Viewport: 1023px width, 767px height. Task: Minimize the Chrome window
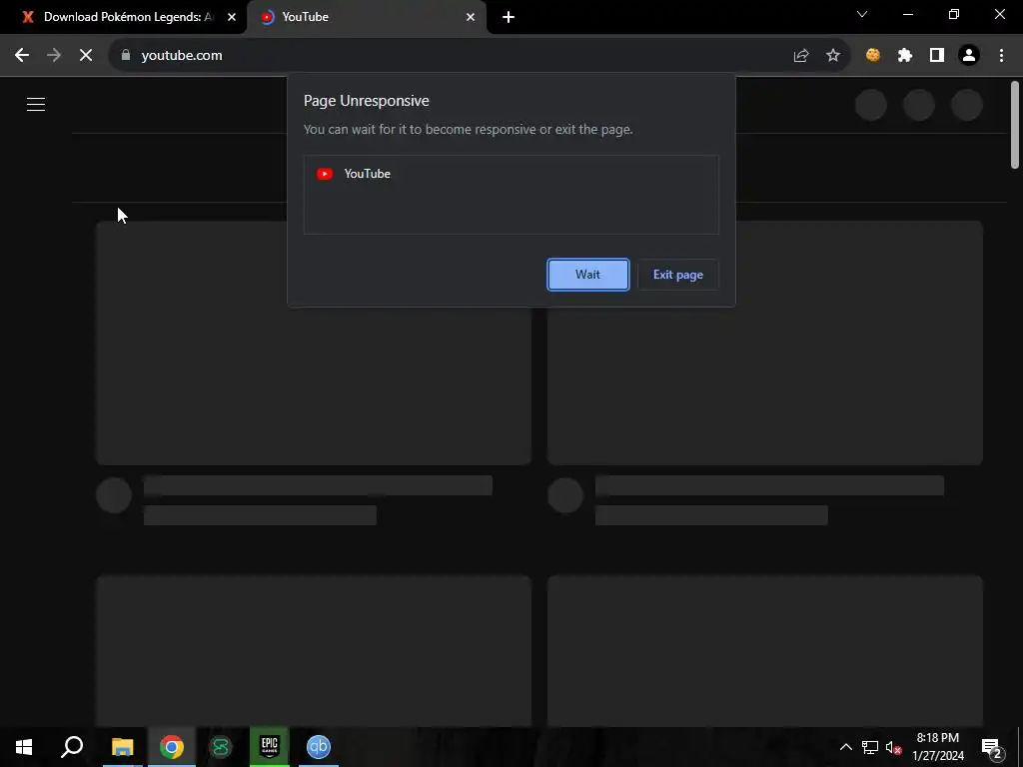click(907, 14)
